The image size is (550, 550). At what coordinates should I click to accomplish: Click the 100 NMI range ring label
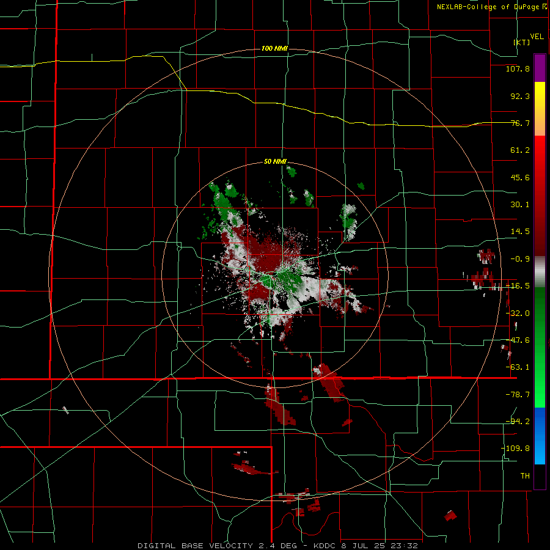[x=274, y=48]
